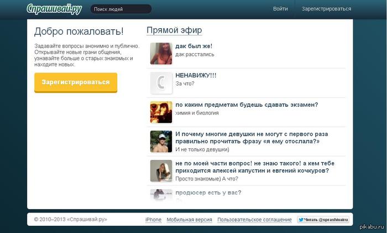The width and height of the screenshot is (387, 233).
Task: Click the Twitter Читать @sprashivairu button
Action: tap(323, 220)
